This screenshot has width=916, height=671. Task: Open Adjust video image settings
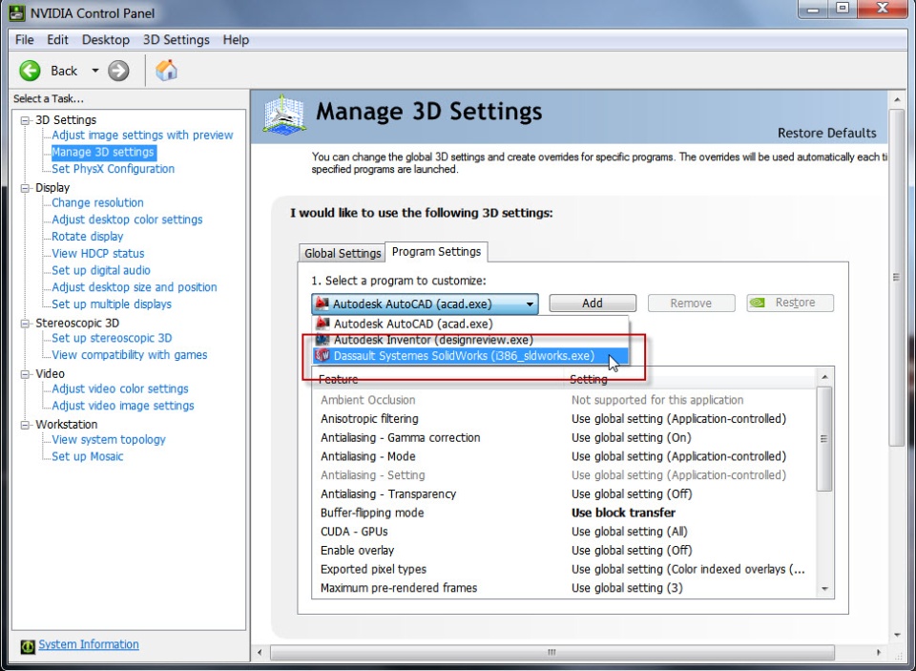click(123, 407)
